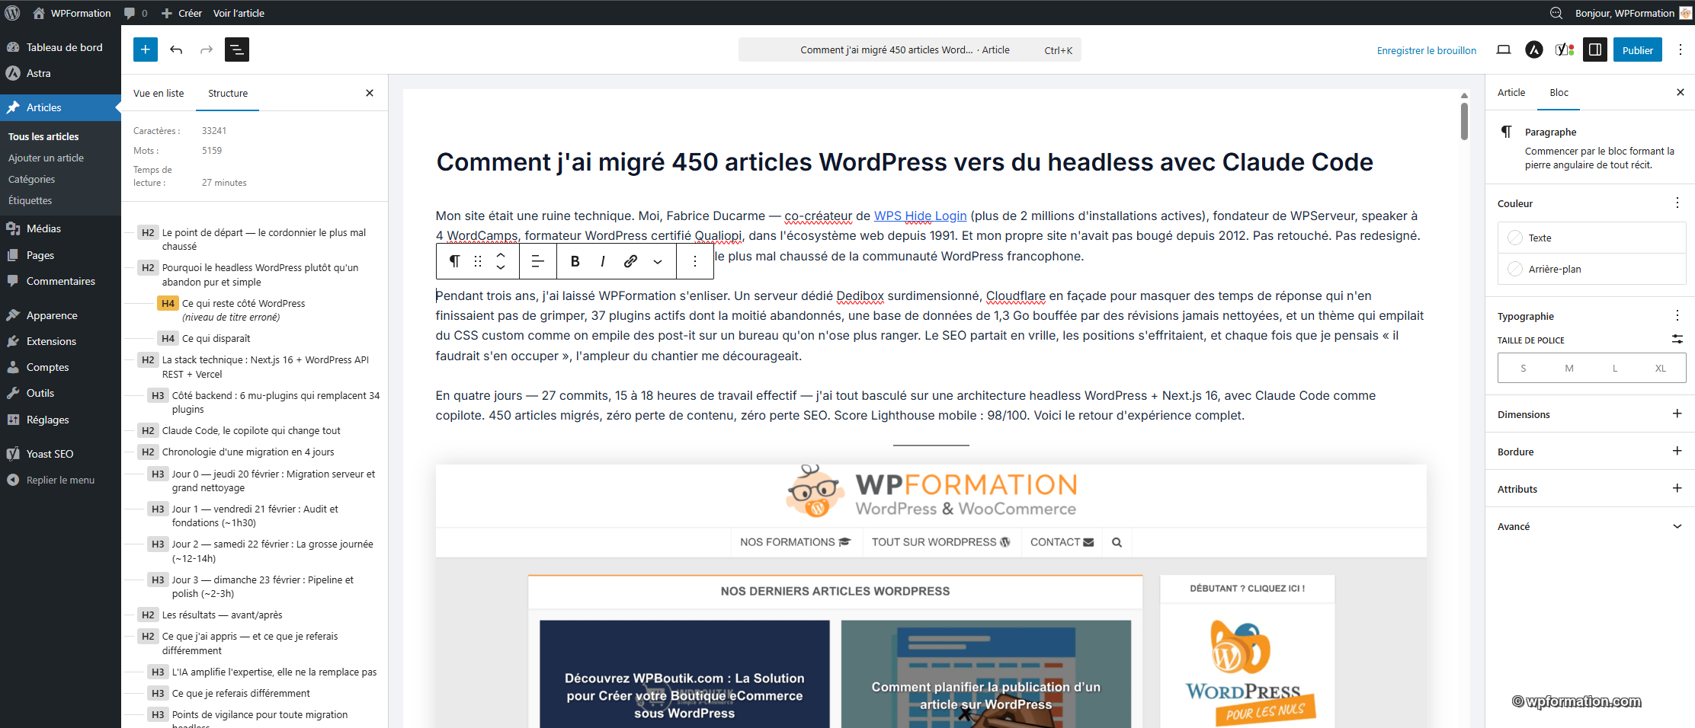The height and width of the screenshot is (728, 1695).
Task: Open the text alignment tool
Action: pyautogui.click(x=537, y=261)
